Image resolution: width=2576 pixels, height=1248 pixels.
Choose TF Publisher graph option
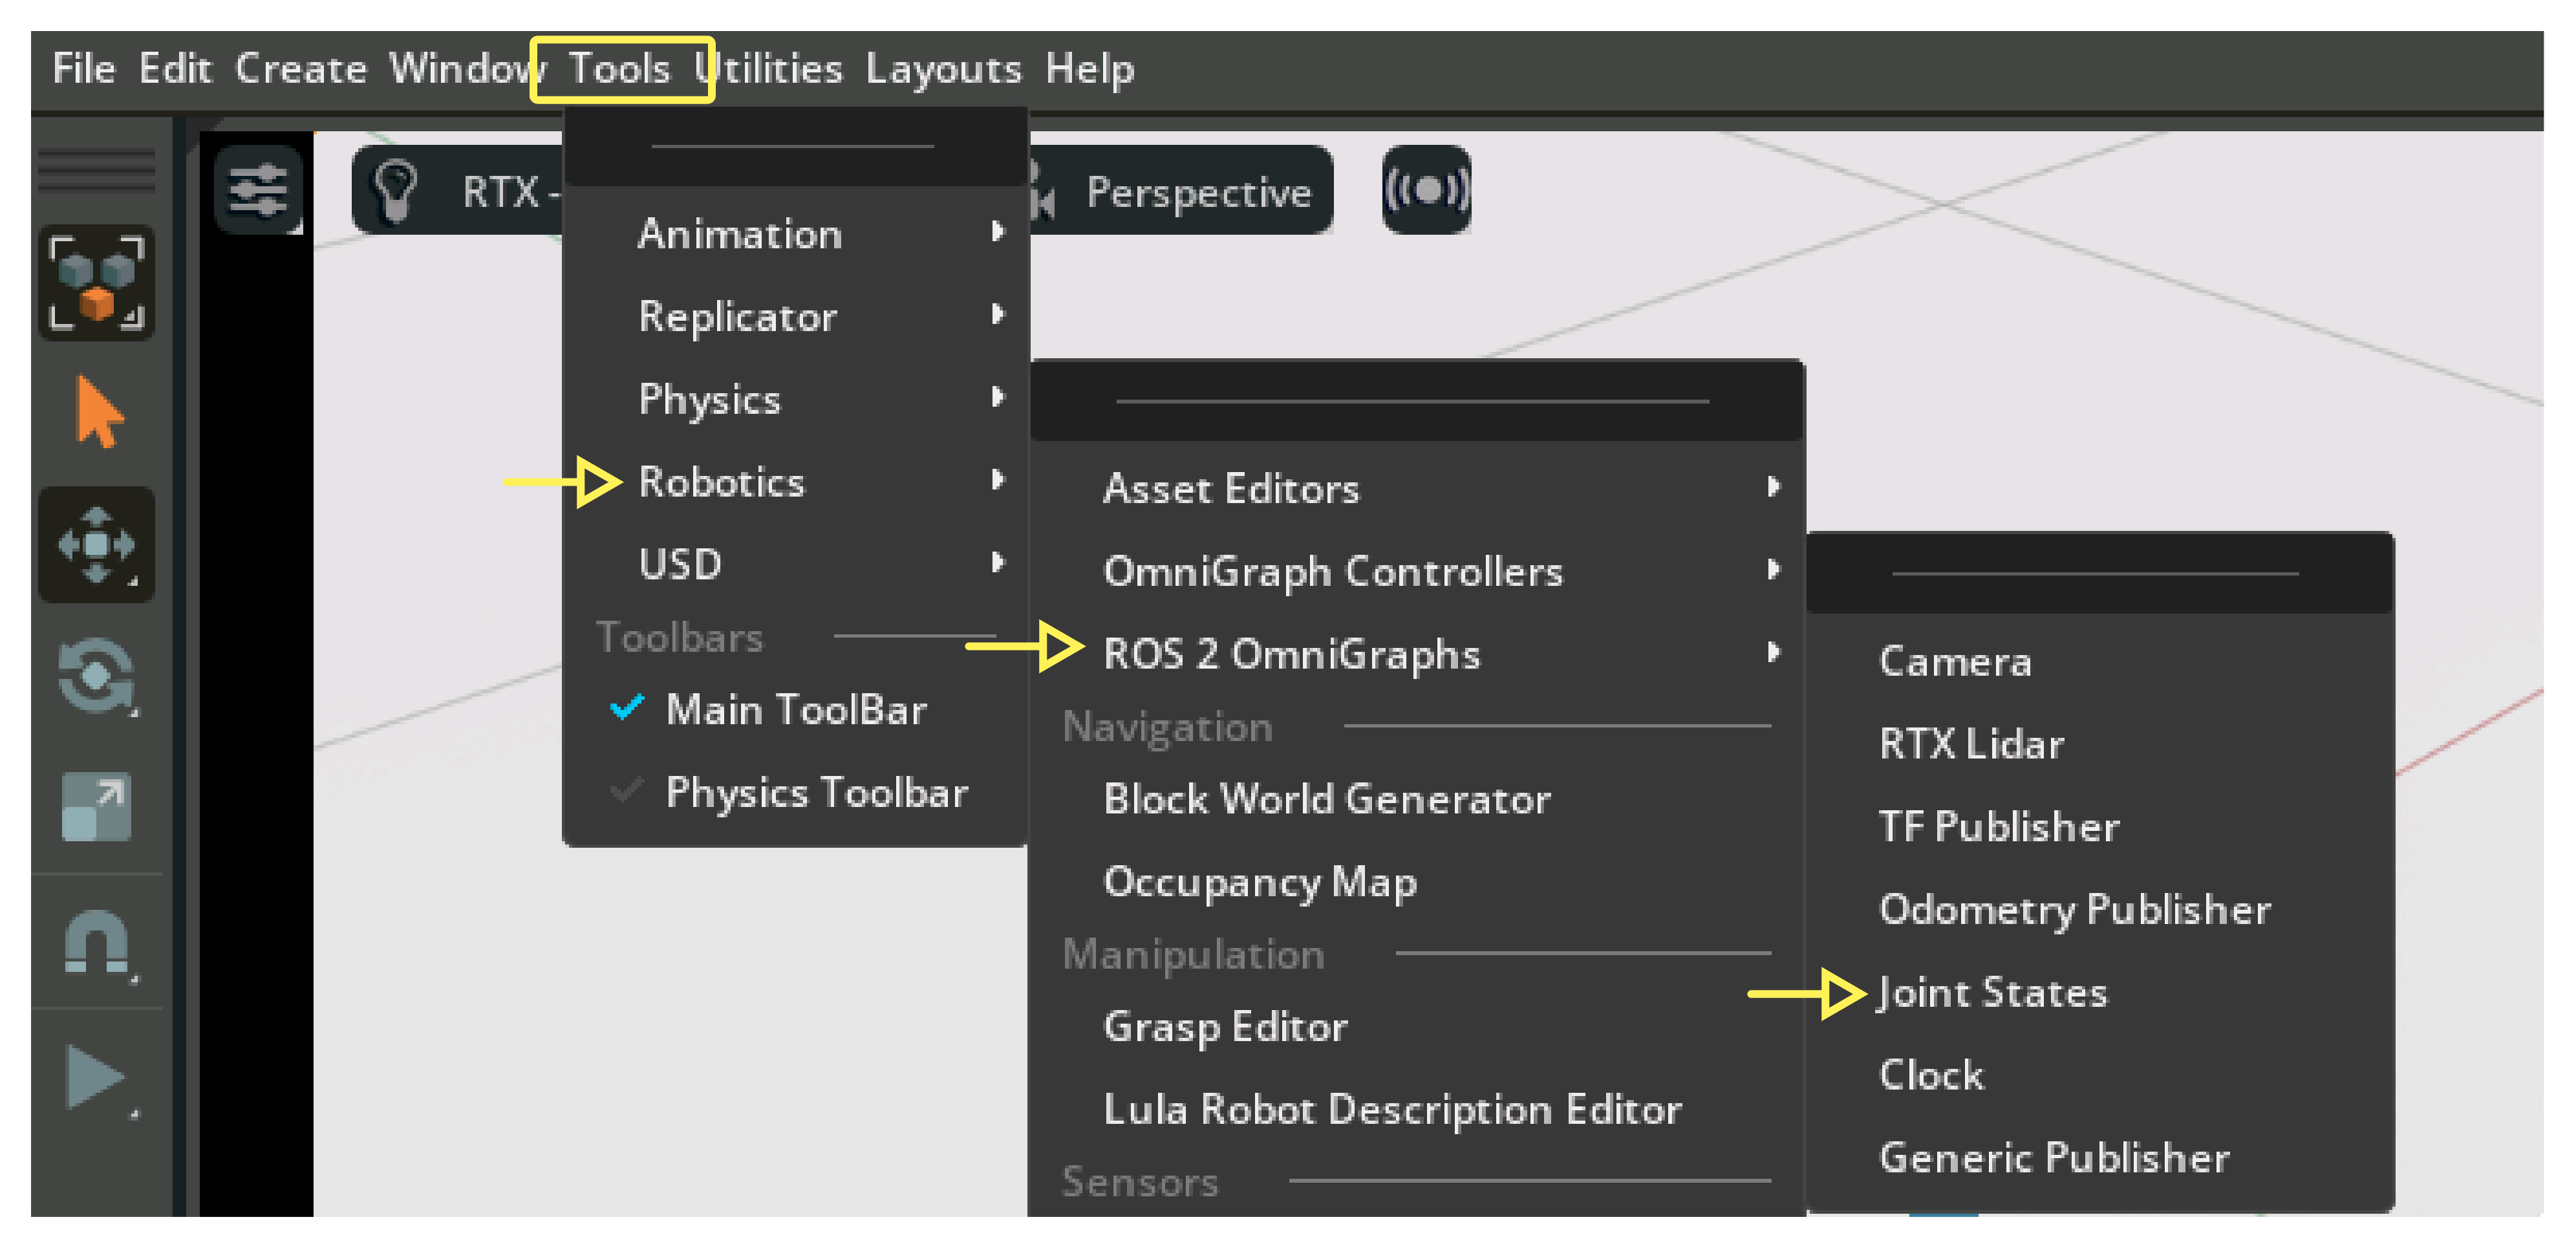(1998, 827)
